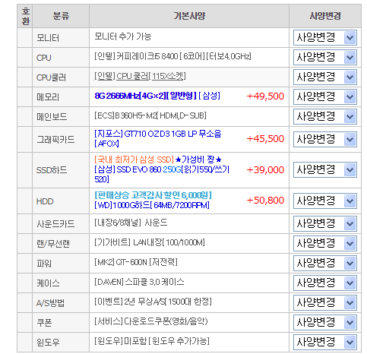Open the SSD하드 사양변경 dropdown
This screenshot has width=367, height=354.
tap(325, 170)
